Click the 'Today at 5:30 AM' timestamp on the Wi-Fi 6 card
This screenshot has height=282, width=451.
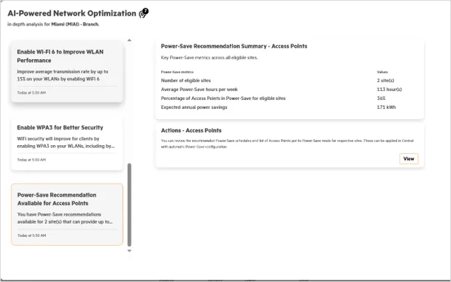(x=31, y=93)
